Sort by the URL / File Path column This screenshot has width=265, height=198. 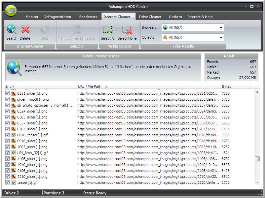pyautogui.click(x=148, y=86)
